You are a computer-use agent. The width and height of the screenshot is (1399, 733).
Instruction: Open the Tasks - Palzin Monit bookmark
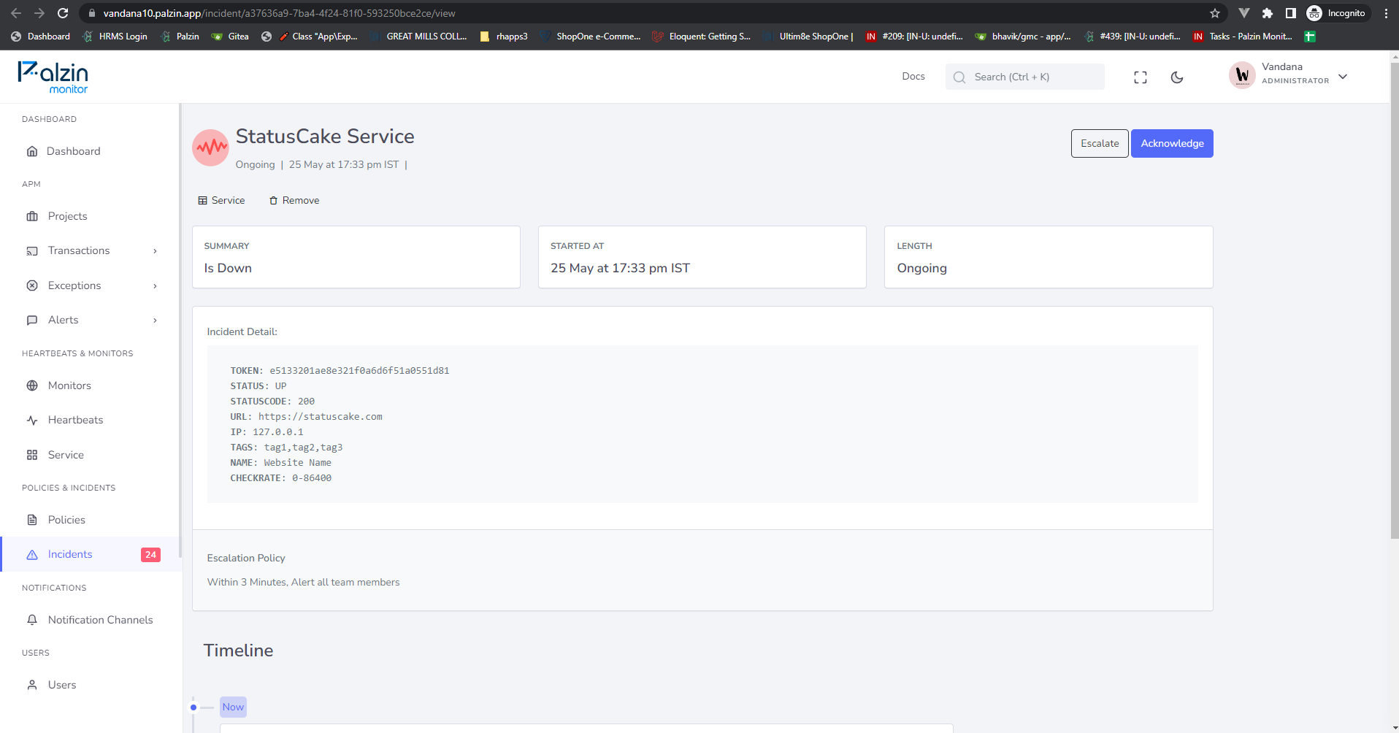click(1243, 37)
